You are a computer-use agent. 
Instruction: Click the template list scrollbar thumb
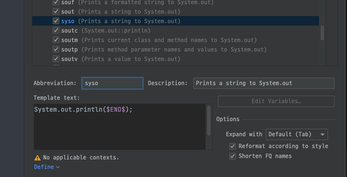tap(322, 33)
